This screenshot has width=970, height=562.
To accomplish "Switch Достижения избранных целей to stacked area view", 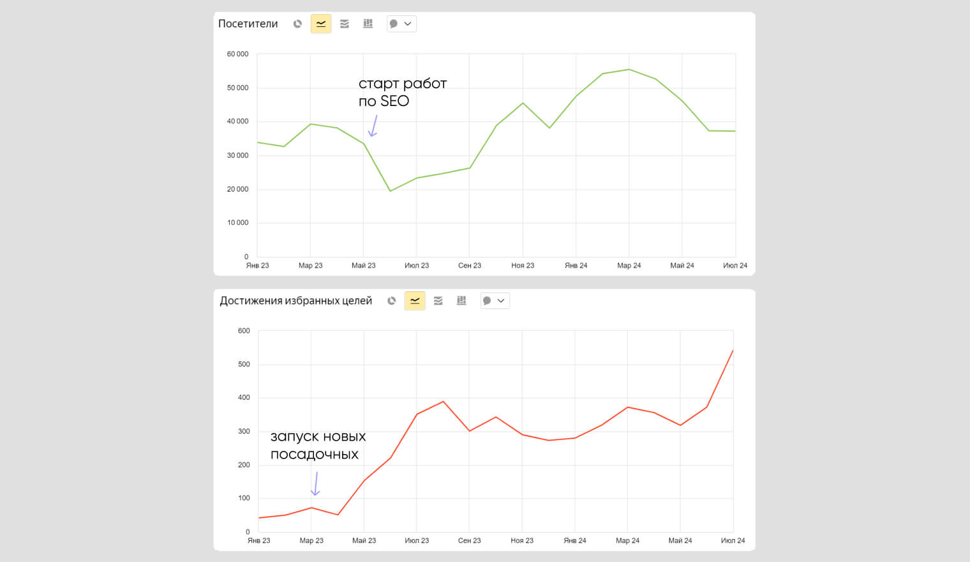I will coord(438,301).
